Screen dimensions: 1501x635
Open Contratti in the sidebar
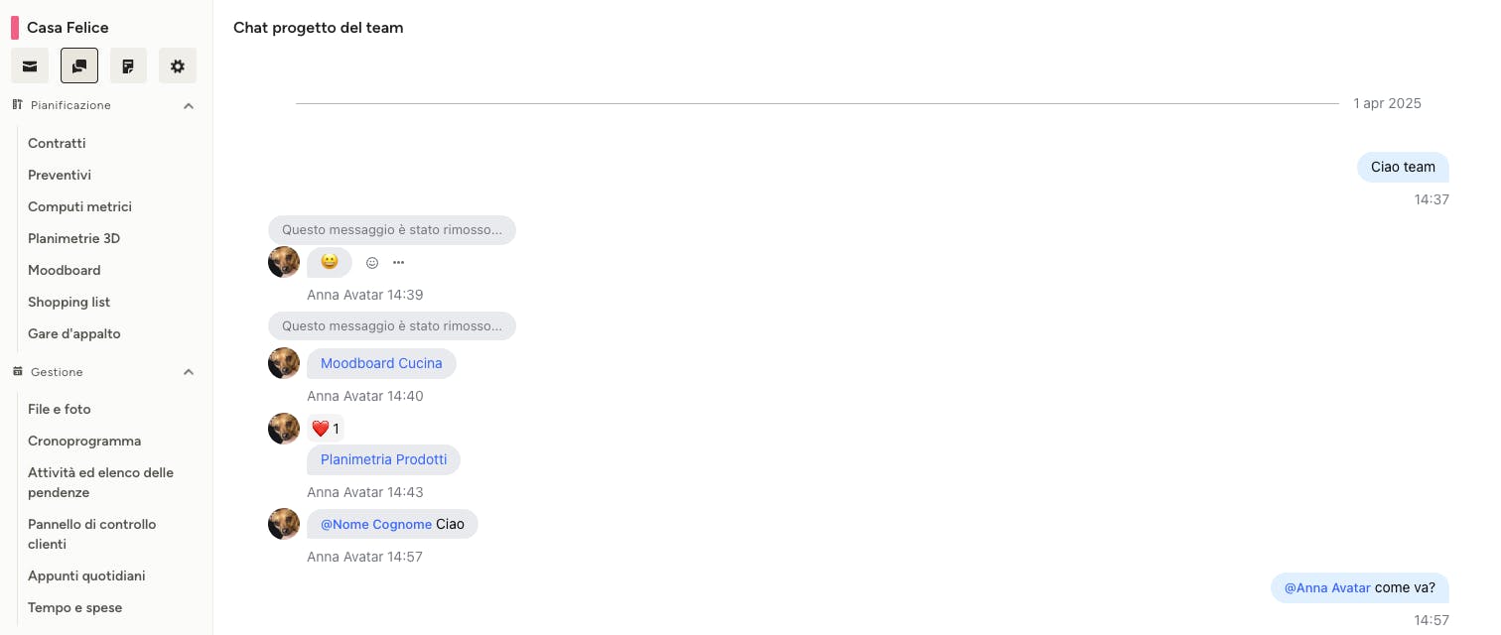pyautogui.click(x=57, y=143)
